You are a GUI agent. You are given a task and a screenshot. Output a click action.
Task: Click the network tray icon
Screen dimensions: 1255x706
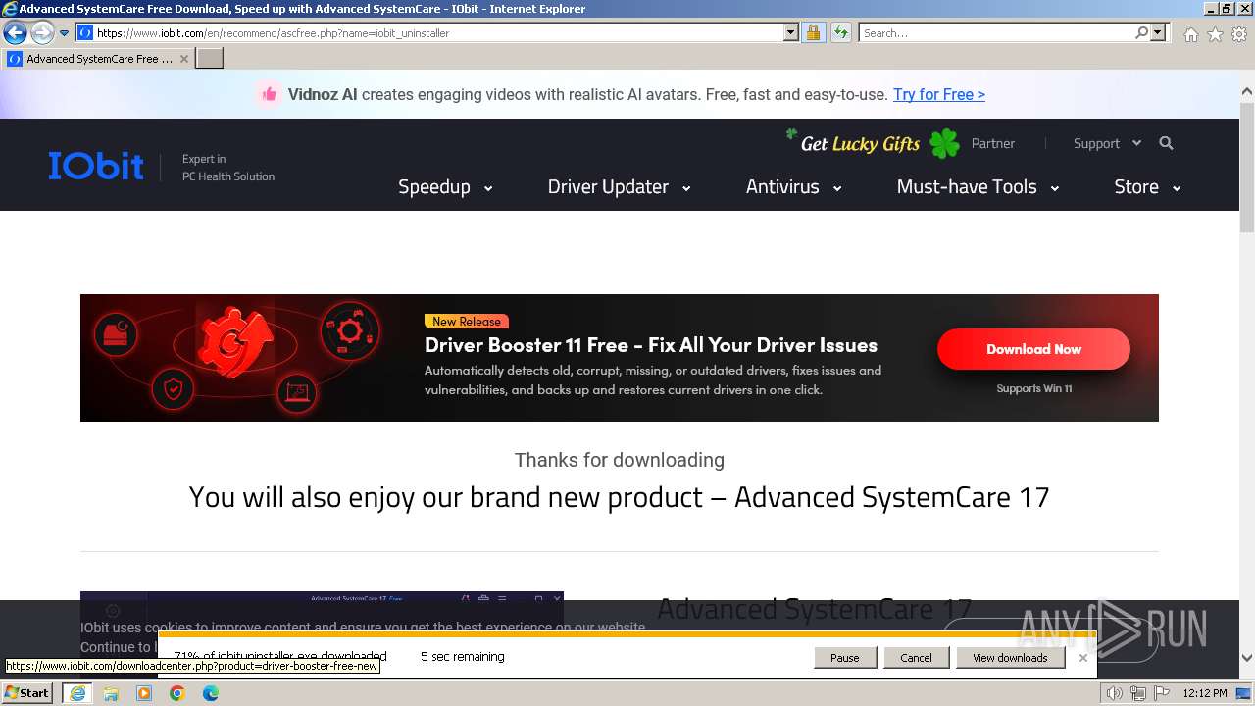(1137, 693)
